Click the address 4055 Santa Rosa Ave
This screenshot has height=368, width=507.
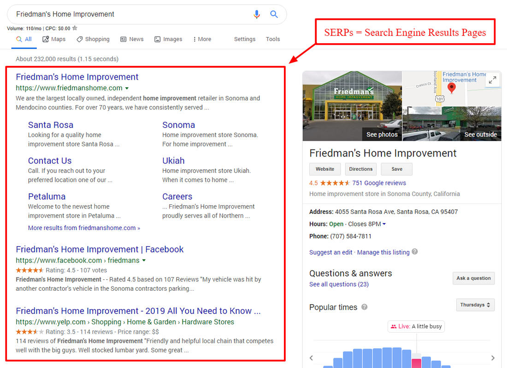click(396, 212)
